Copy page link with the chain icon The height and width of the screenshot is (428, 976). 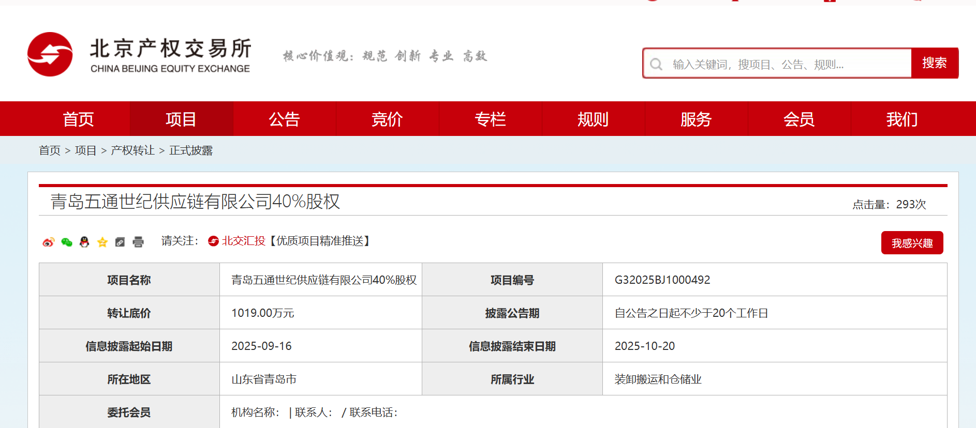[x=120, y=242]
